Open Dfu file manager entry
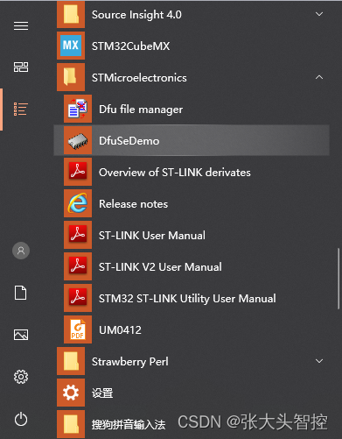Image resolution: width=342 pixels, height=439 pixels. pyautogui.click(x=192, y=109)
